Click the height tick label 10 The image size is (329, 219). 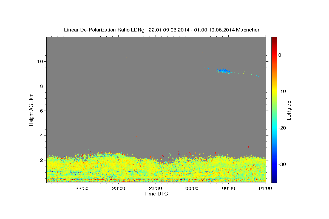(41, 61)
